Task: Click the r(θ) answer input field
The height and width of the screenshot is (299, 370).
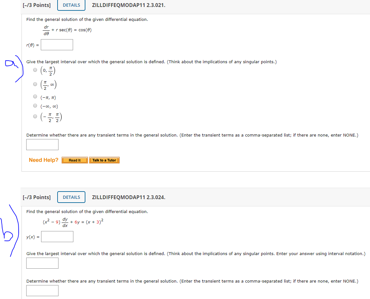Action: 57,45
